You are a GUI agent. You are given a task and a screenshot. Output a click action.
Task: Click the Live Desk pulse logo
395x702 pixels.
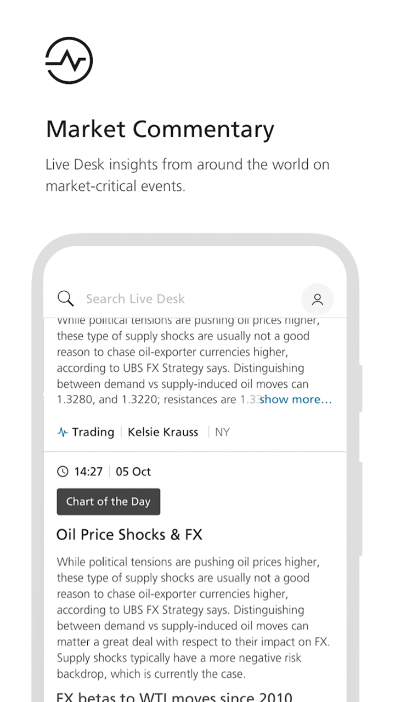click(x=69, y=60)
